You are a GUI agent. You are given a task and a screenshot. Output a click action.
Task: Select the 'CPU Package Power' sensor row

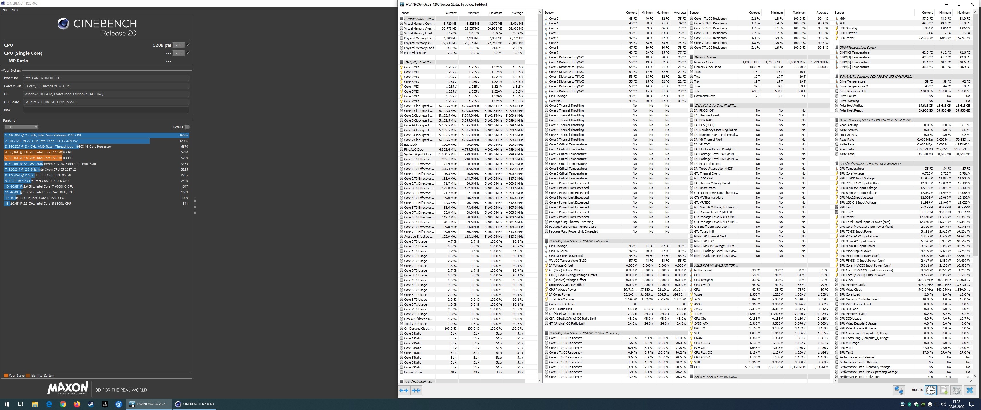tap(615, 290)
